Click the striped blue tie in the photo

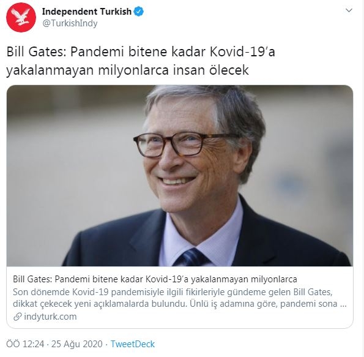191,258
